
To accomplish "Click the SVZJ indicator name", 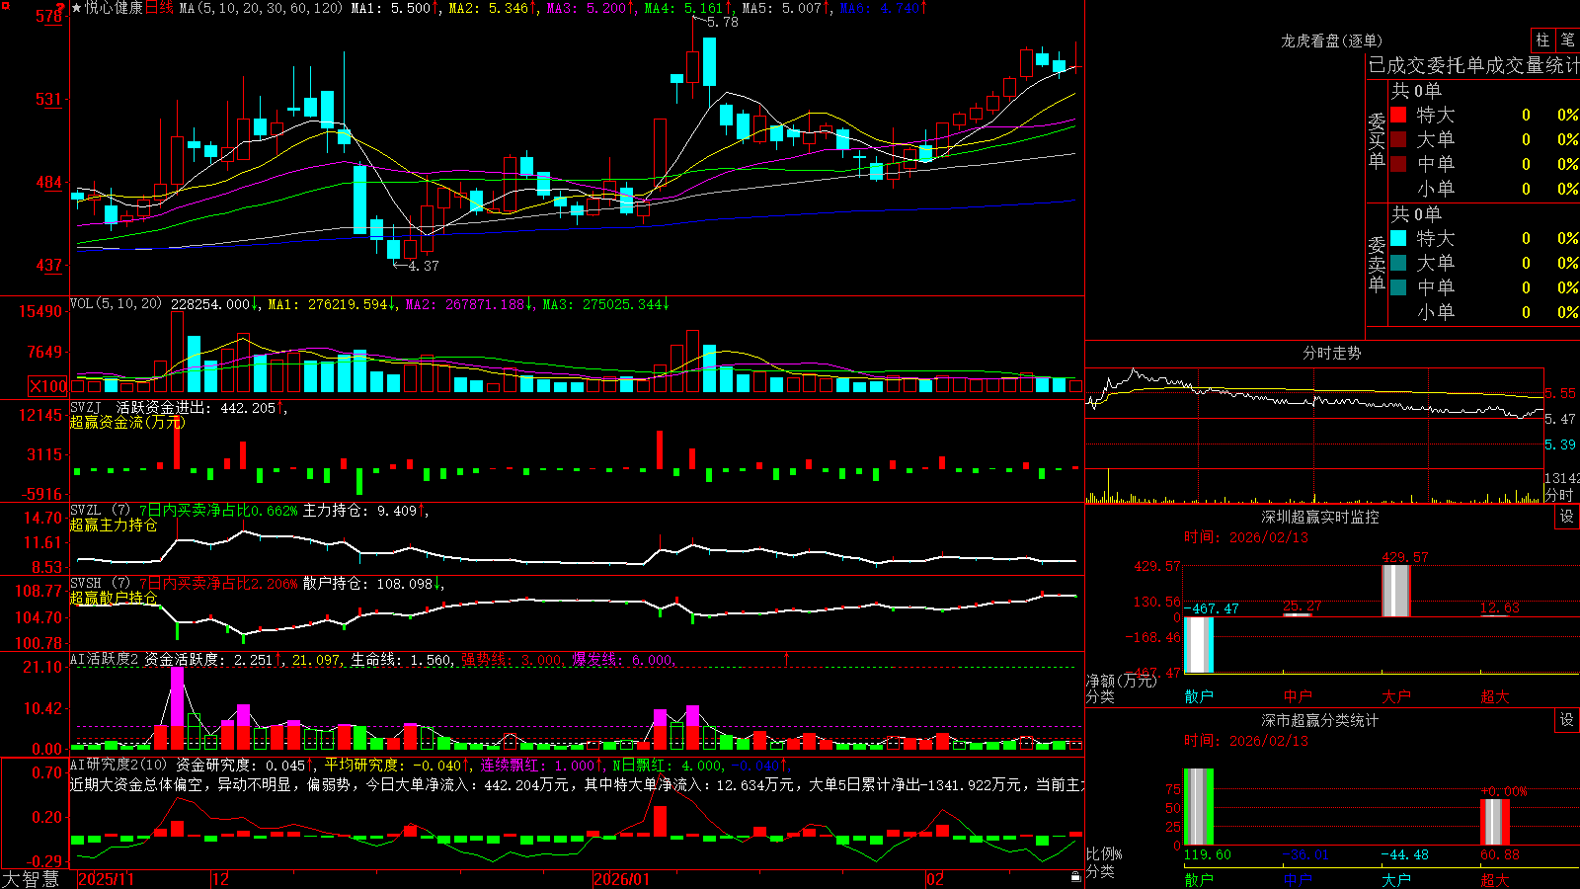I will click(86, 407).
